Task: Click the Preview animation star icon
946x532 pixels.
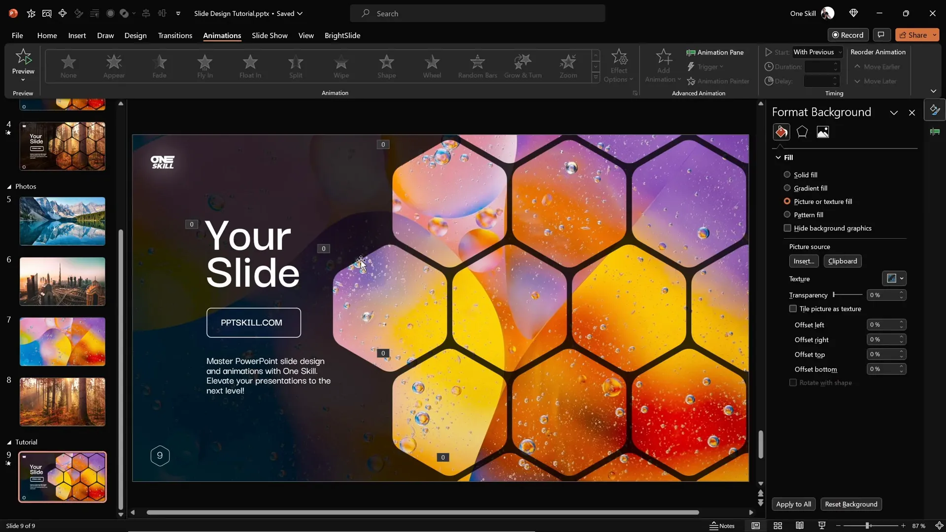Action: [23, 57]
